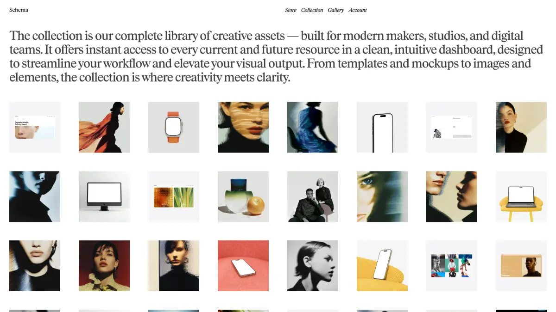Open the Store menu link
This screenshot has height=312, width=556.
[x=291, y=10]
